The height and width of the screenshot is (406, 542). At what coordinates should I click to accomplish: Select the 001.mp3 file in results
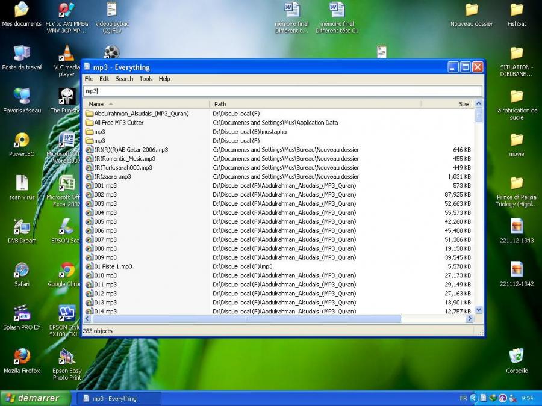coord(105,186)
